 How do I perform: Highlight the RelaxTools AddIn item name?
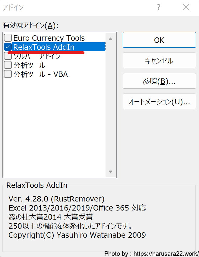[x=44, y=47]
